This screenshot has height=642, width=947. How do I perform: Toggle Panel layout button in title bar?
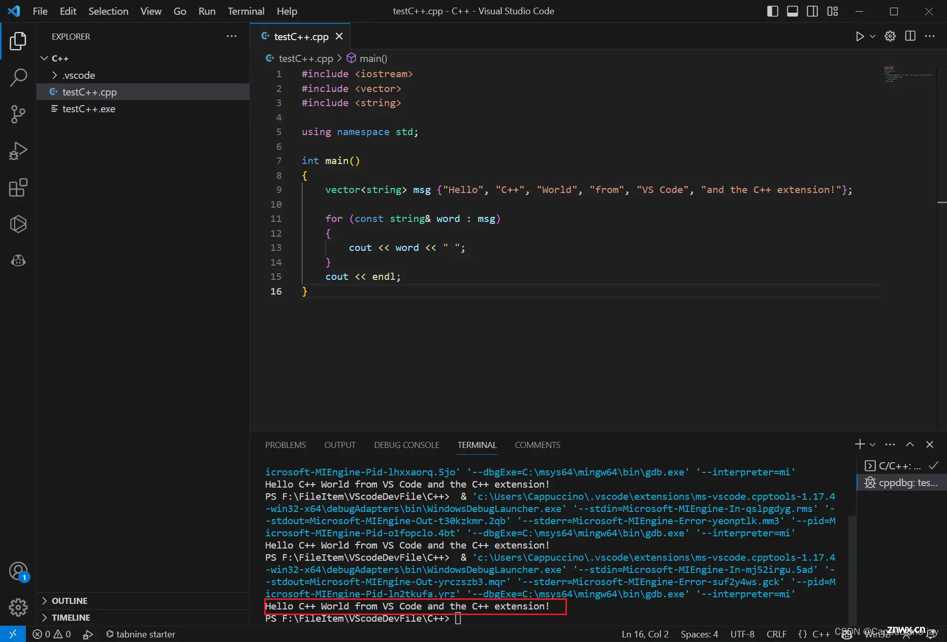pyautogui.click(x=793, y=11)
